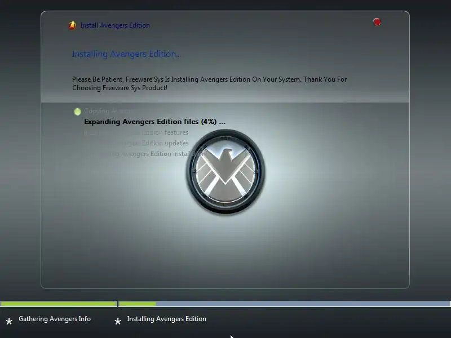Click the green bullet beside Copying step
Screen dimensions: 451x338
coord(77,112)
